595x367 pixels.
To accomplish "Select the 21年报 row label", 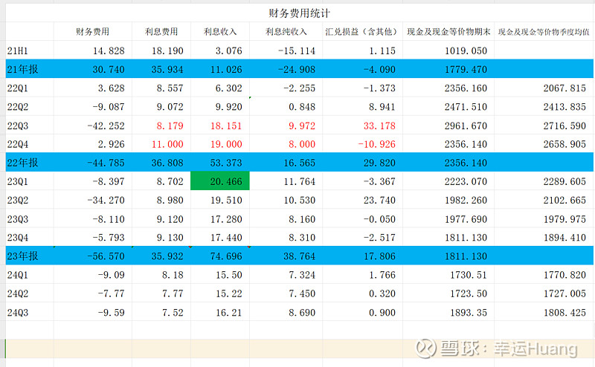I will [22, 69].
